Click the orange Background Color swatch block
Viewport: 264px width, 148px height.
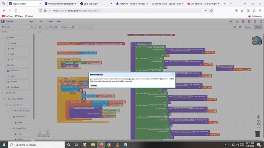click(167, 56)
